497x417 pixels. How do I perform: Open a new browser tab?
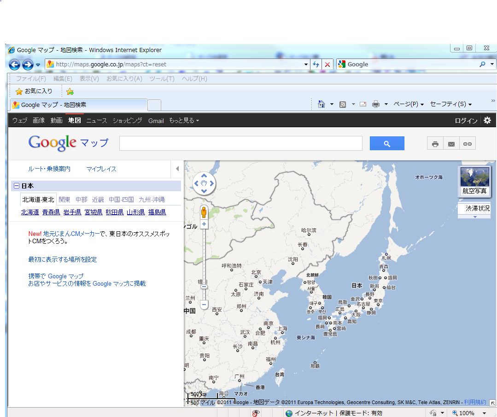click(x=154, y=105)
